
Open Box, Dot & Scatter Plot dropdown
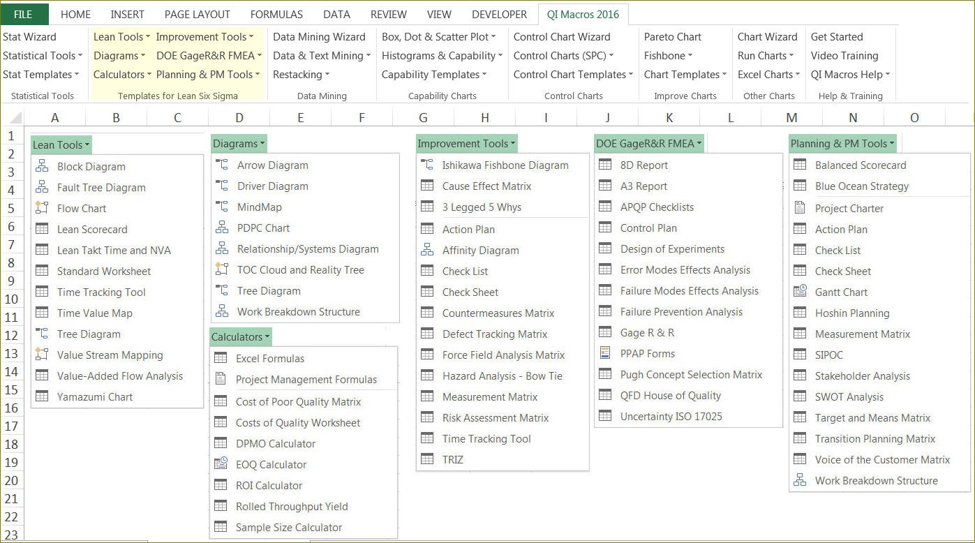[x=439, y=36]
